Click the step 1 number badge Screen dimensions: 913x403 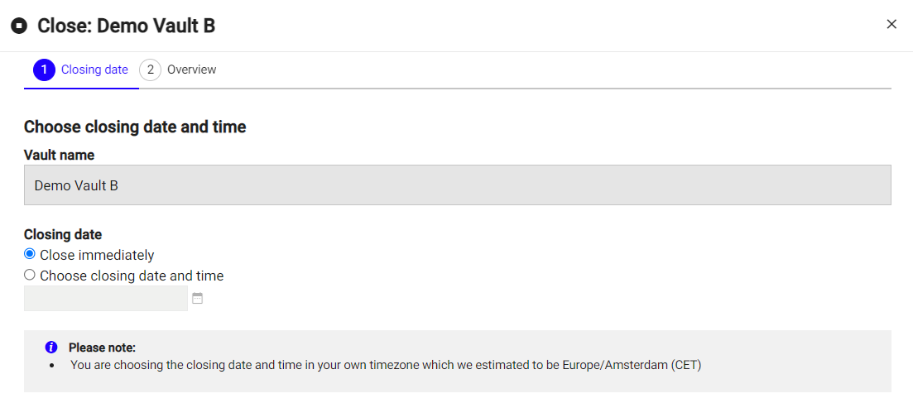pos(44,70)
